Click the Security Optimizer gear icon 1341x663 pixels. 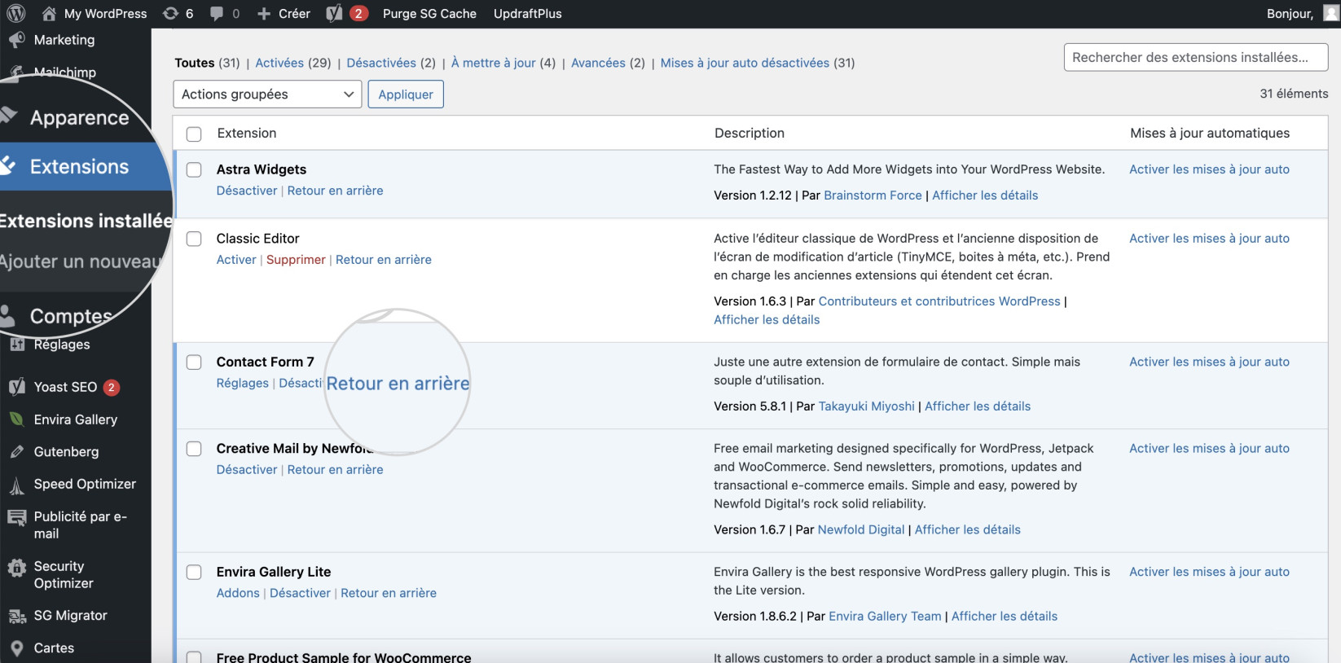(x=16, y=568)
